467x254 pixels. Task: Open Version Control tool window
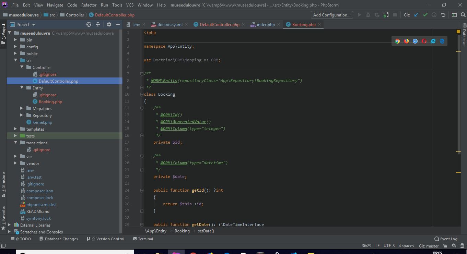(105, 239)
